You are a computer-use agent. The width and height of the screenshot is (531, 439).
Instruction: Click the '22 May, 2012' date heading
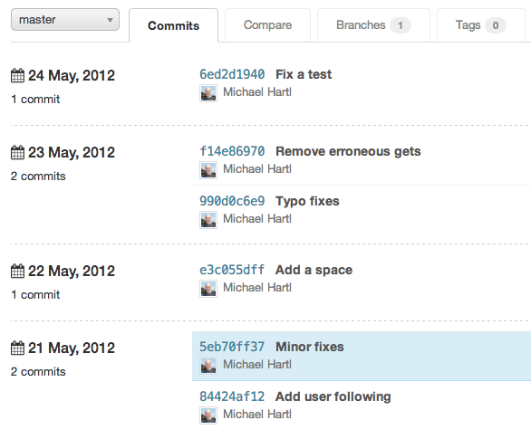point(72,272)
